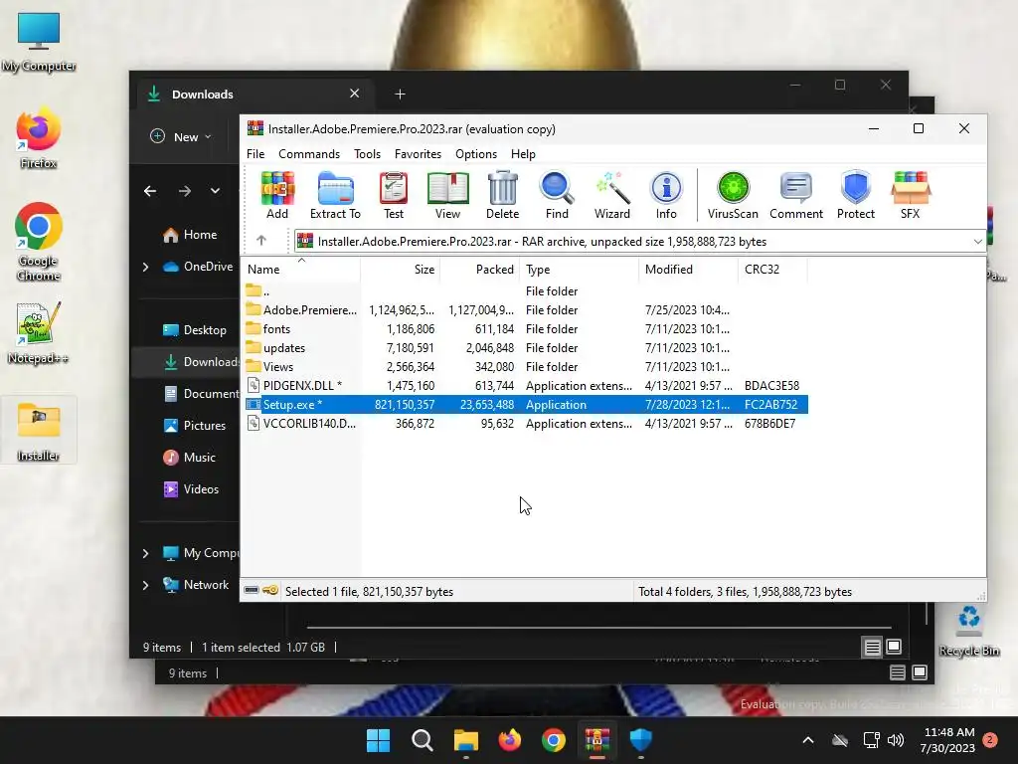Select the updates folder

(x=526, y=347)
